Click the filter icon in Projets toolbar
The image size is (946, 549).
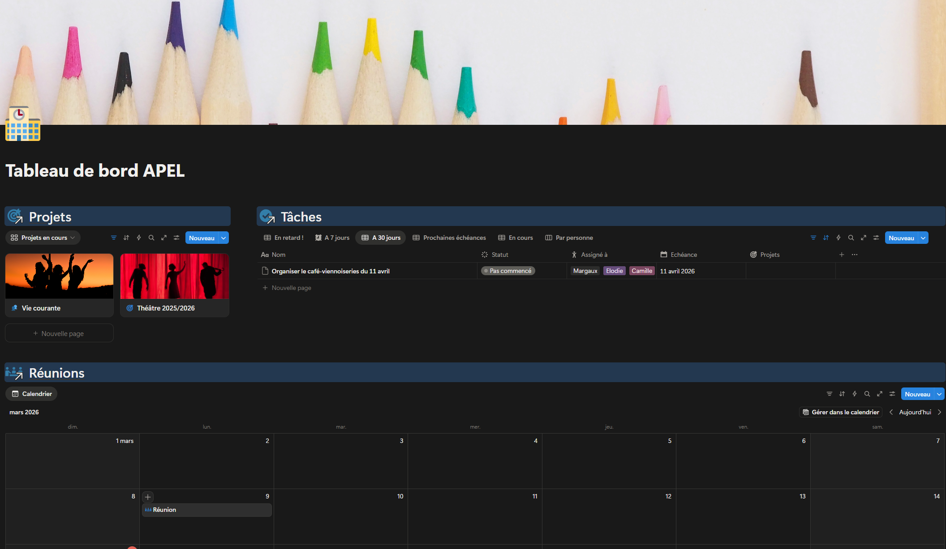tap(114, 238)
